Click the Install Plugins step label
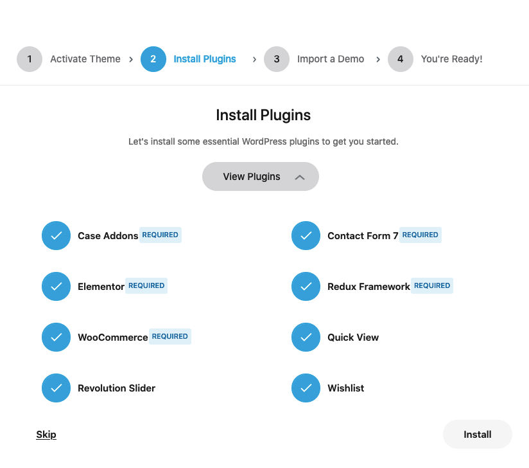This screenshot has height=468, width=529. [x=205, y=59]
